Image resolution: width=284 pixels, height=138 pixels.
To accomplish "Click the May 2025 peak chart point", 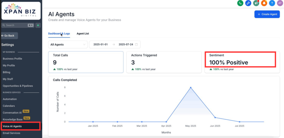I will coord(191,88).
